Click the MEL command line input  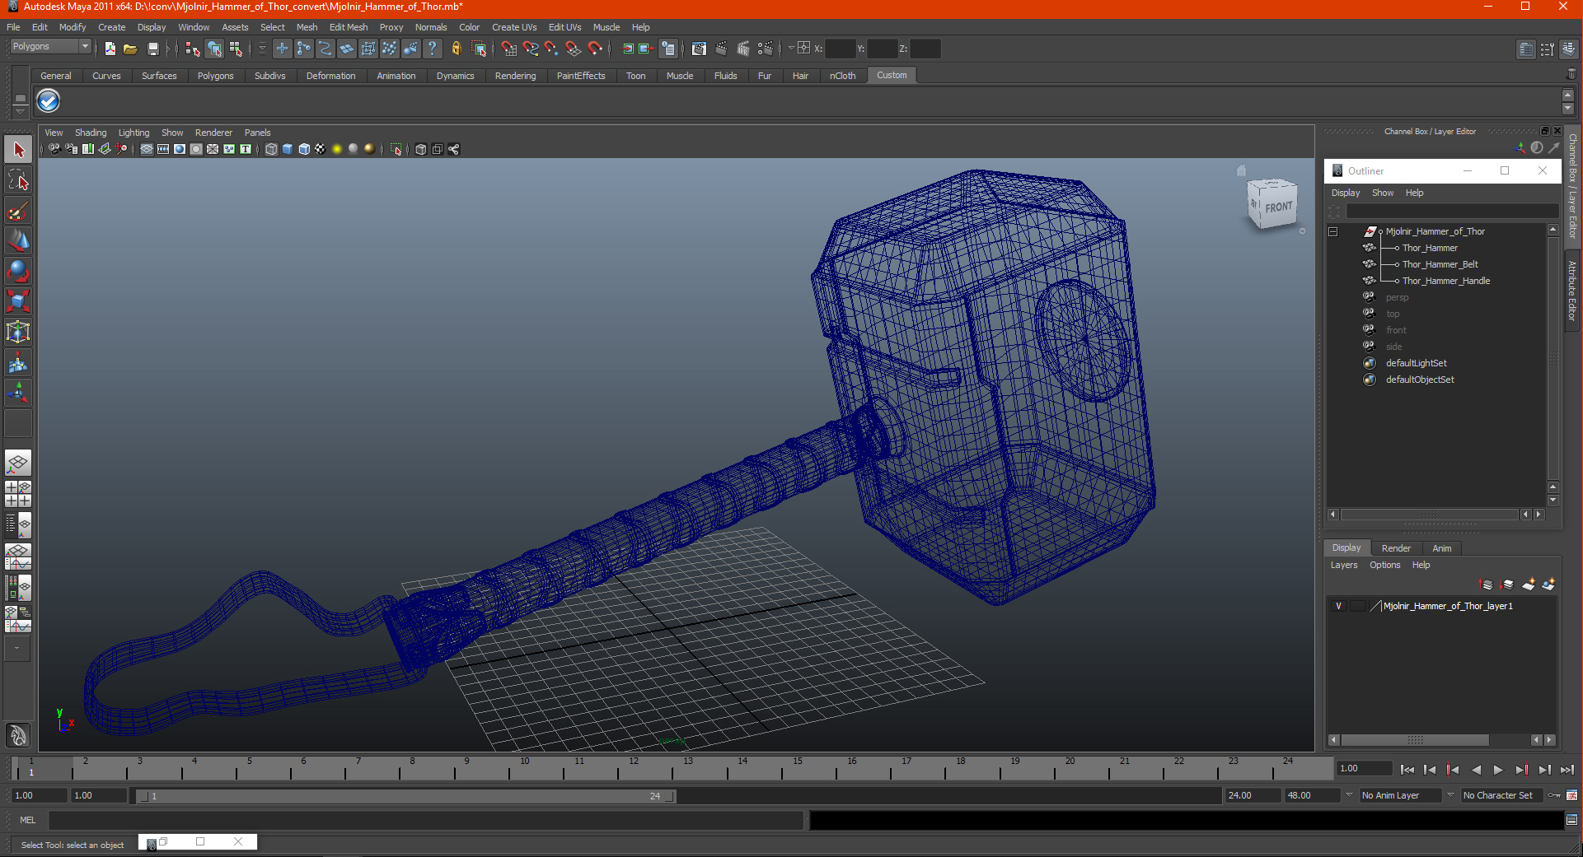click(425, 820)
